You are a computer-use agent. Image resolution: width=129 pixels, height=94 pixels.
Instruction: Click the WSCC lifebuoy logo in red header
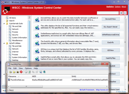tap(6, 10)
